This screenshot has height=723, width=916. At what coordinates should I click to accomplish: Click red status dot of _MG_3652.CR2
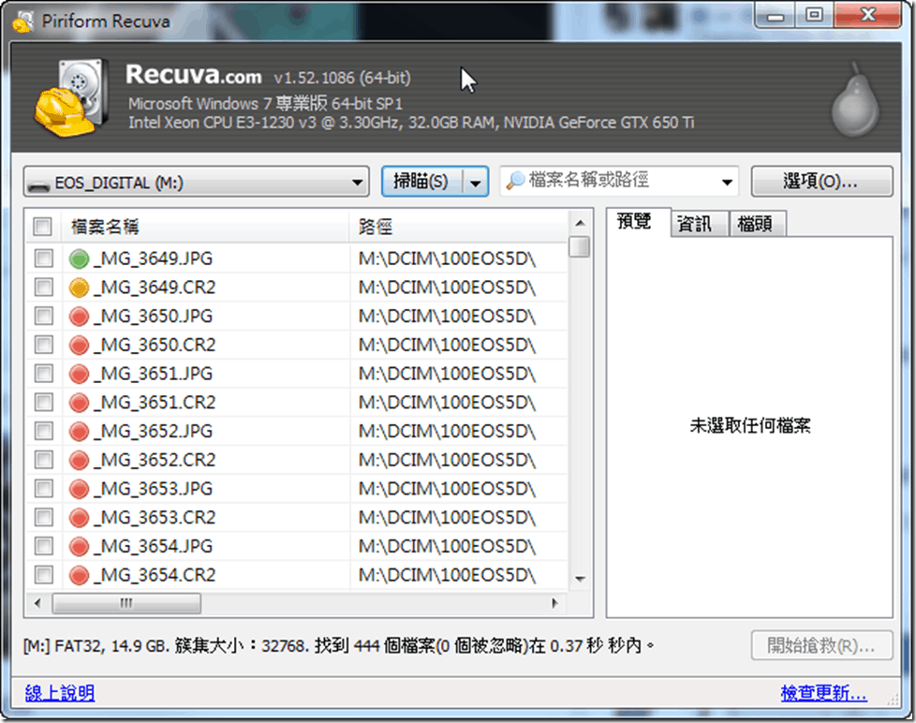coord(80,460)
